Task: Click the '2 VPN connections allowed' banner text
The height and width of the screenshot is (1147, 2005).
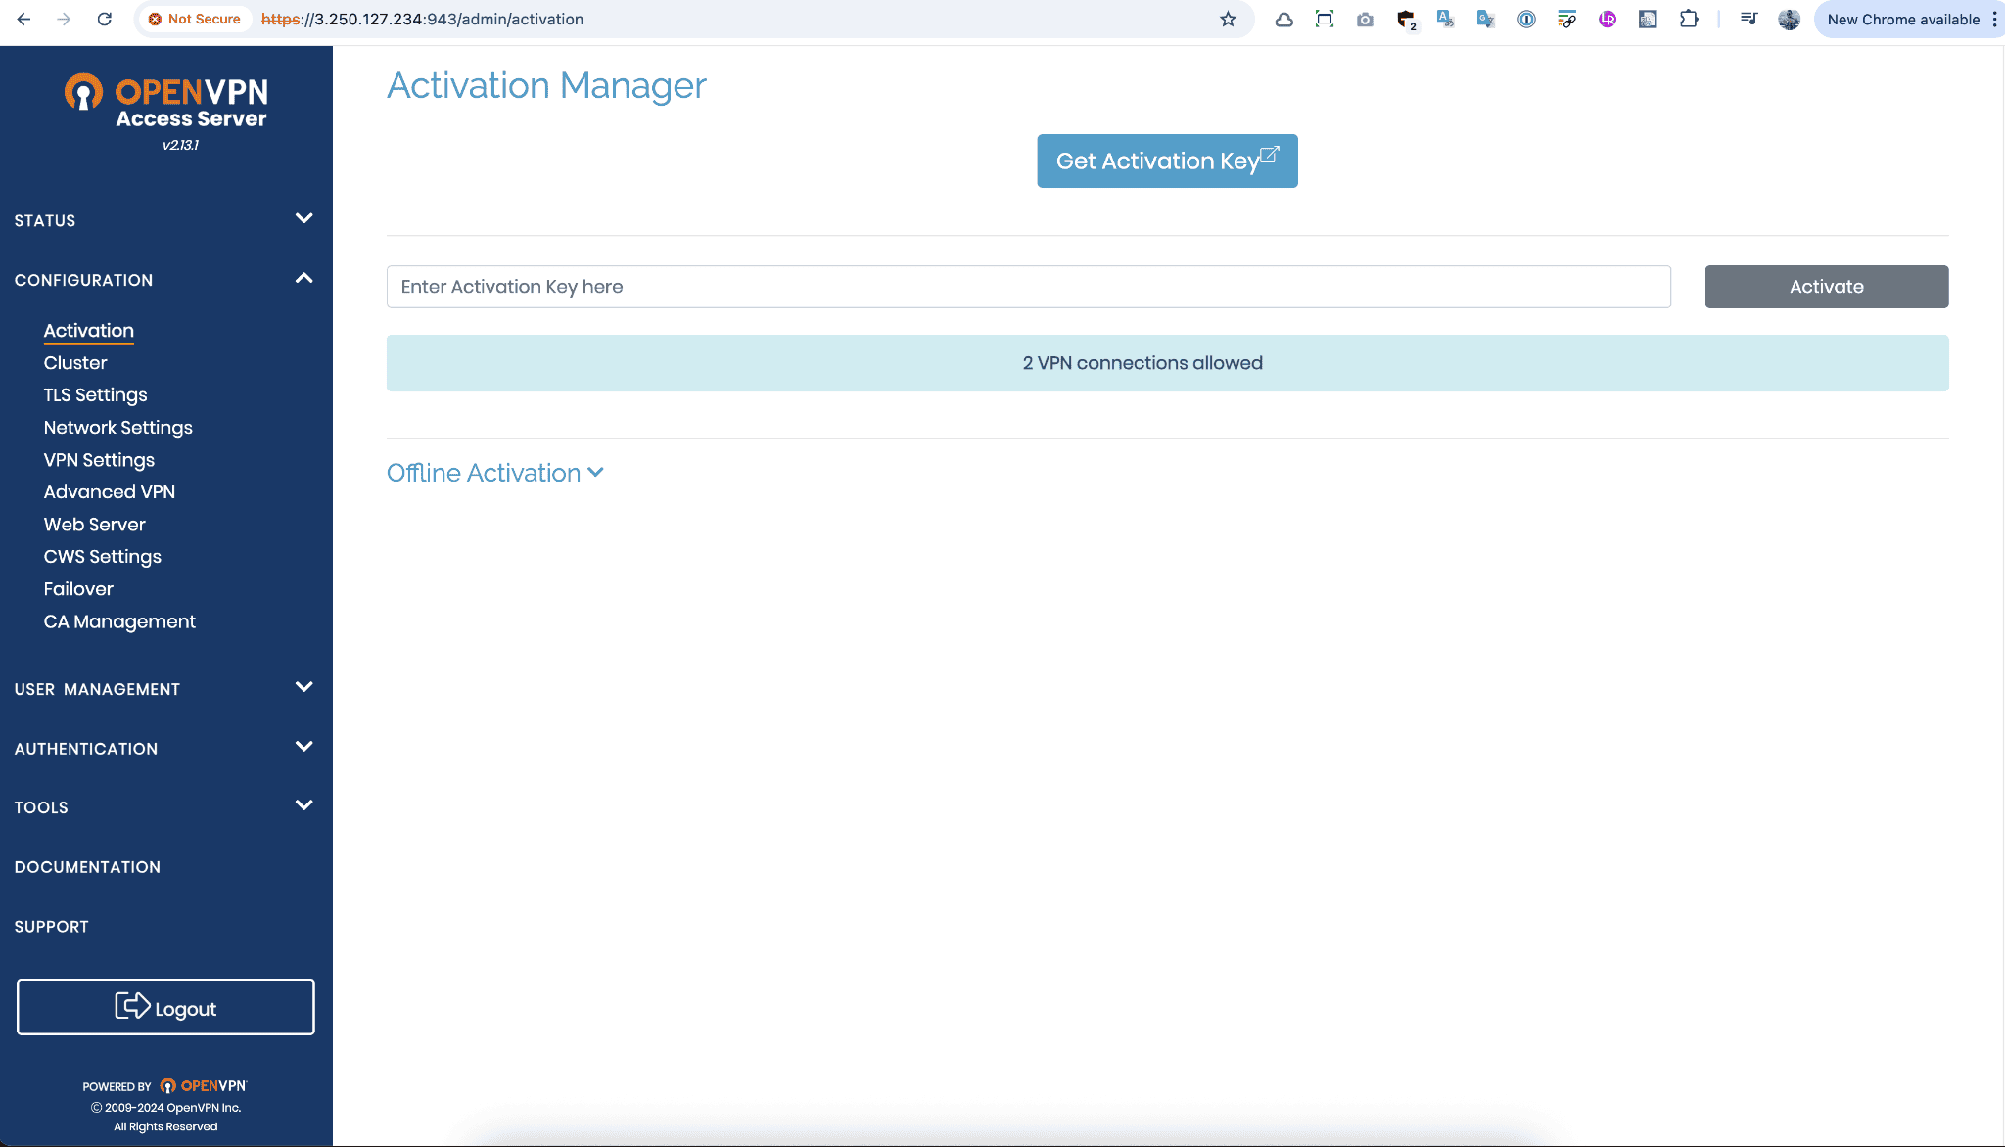Action: [1142, 363]
